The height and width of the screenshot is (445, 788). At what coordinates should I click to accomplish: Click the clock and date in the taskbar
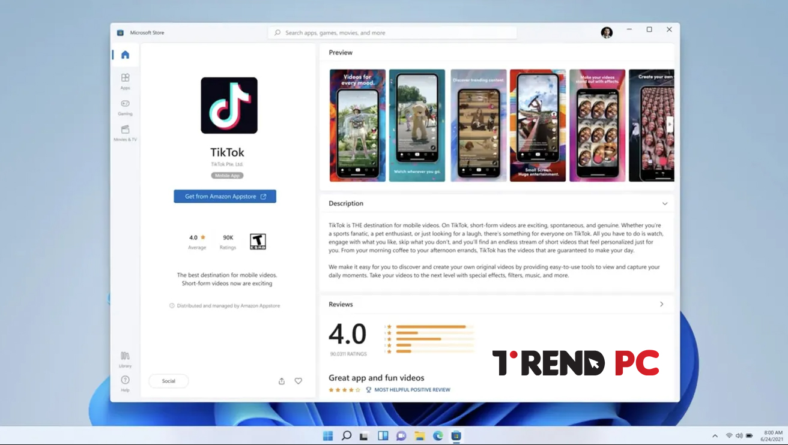[x=773, y=435]
